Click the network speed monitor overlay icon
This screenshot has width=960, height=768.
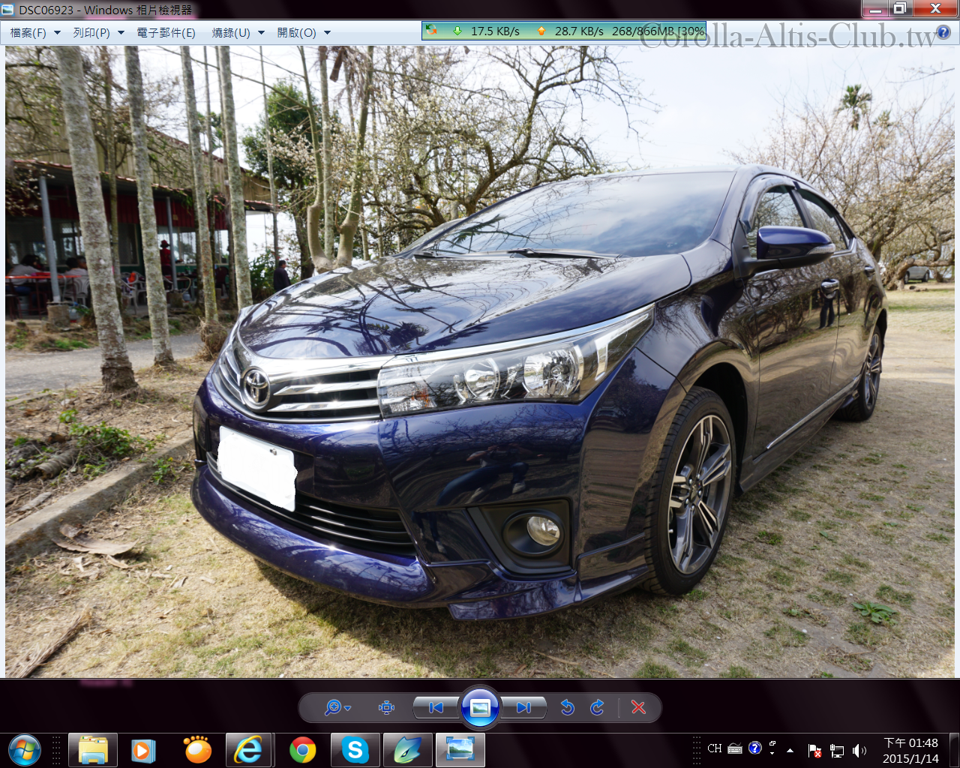coord(431,31)
